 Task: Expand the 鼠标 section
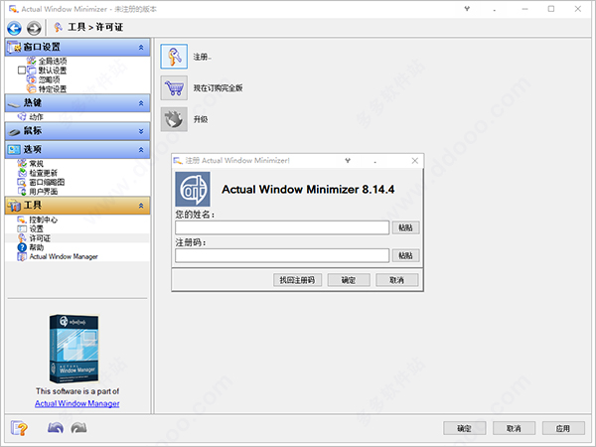(141, 131)
